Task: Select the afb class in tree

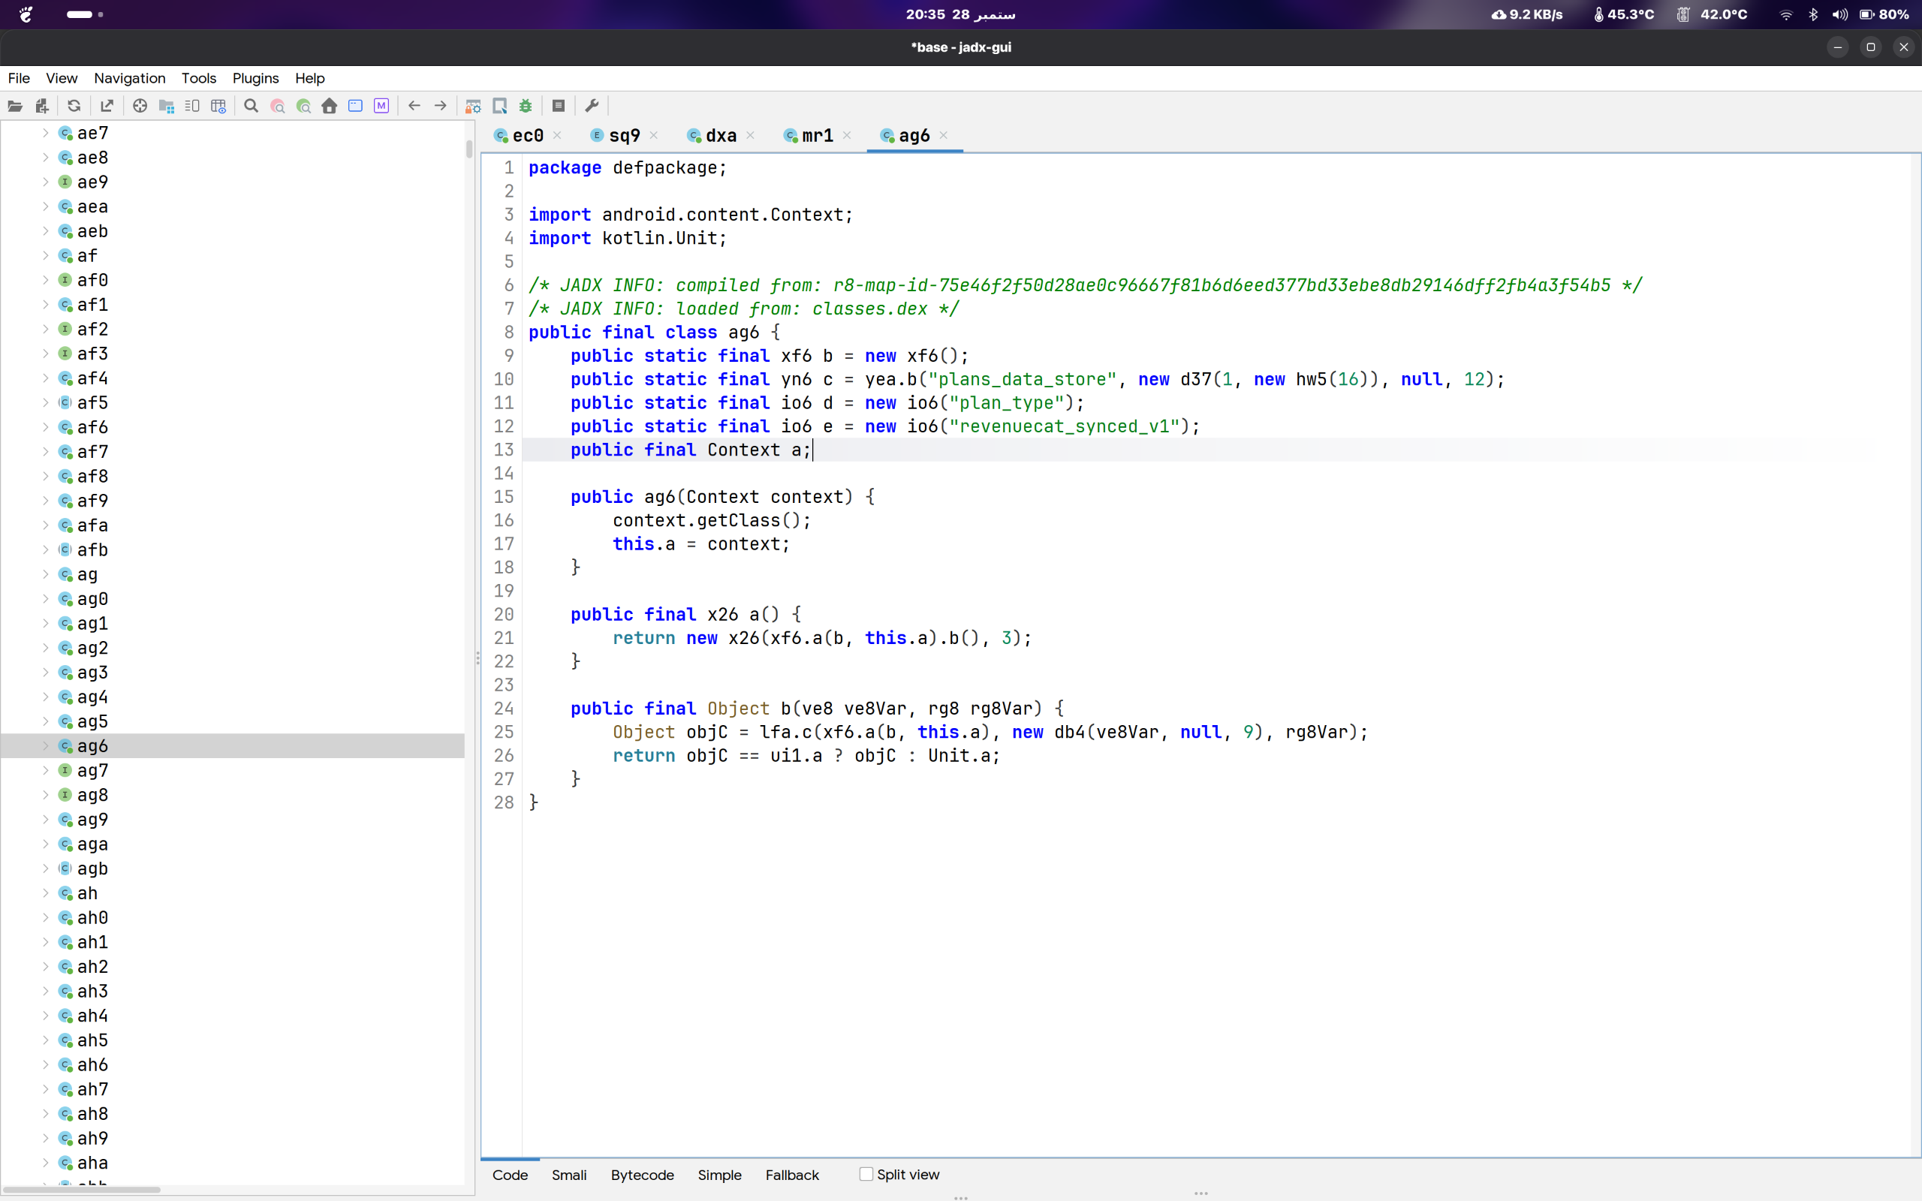Action: (x=92, y=549)
